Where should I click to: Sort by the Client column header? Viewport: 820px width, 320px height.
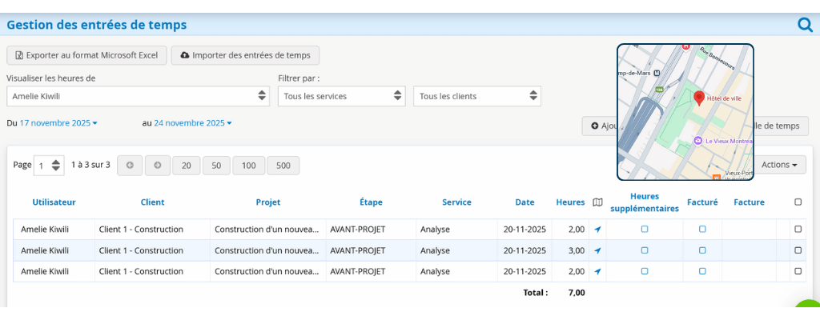153,202
